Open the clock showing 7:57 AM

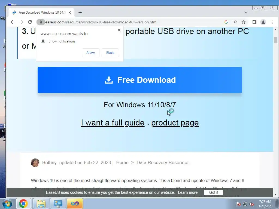tap(265, 204)
